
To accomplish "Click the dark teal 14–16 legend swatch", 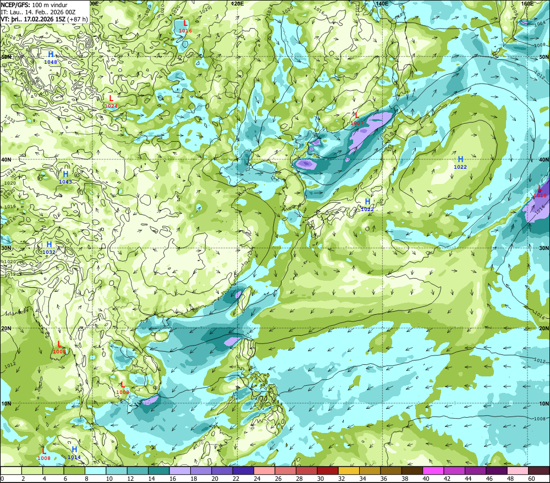I will (x=159, y=470).
